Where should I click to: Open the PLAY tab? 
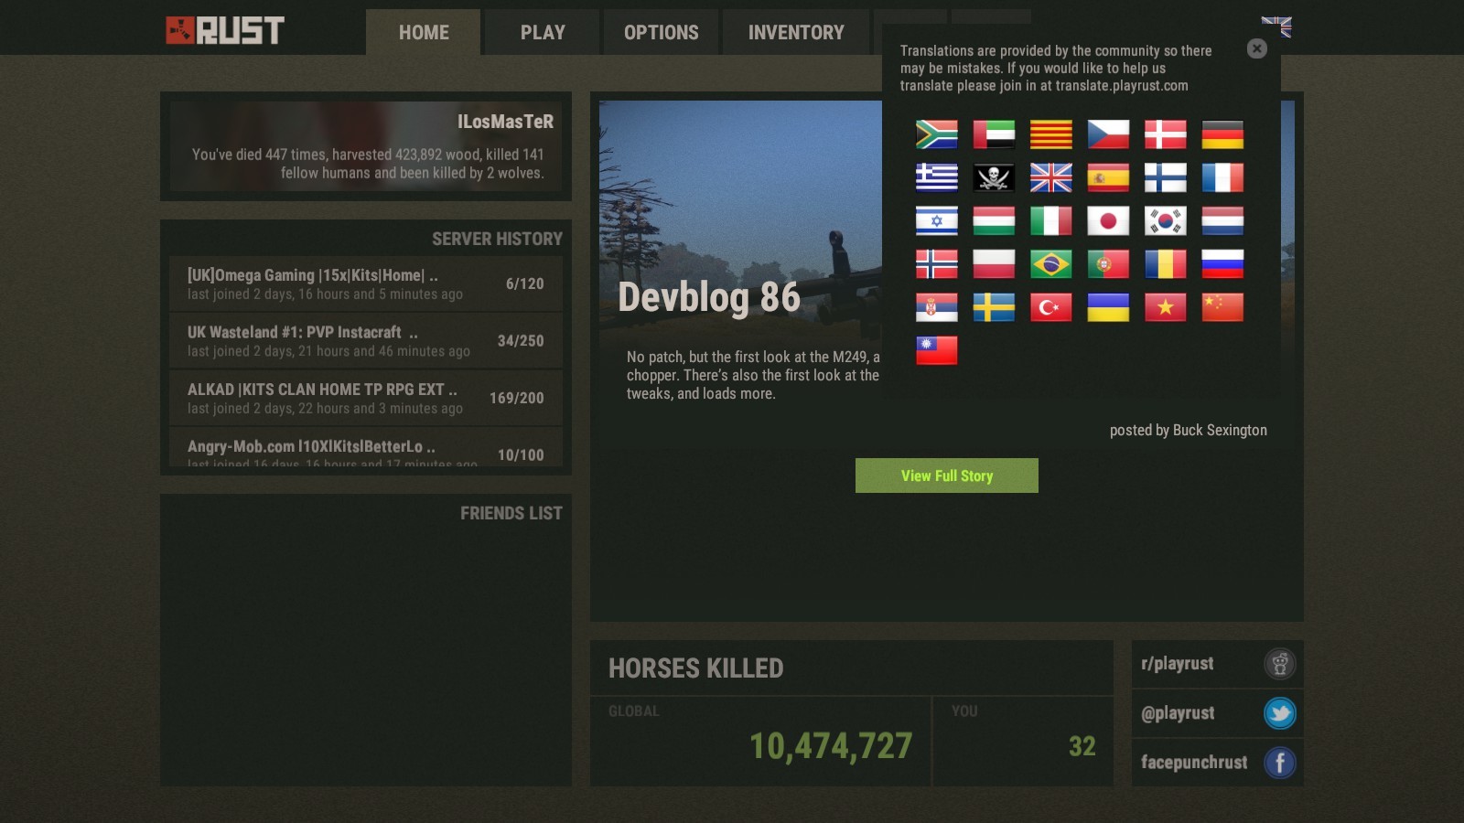pyautogui.click(x=543, y=32)
